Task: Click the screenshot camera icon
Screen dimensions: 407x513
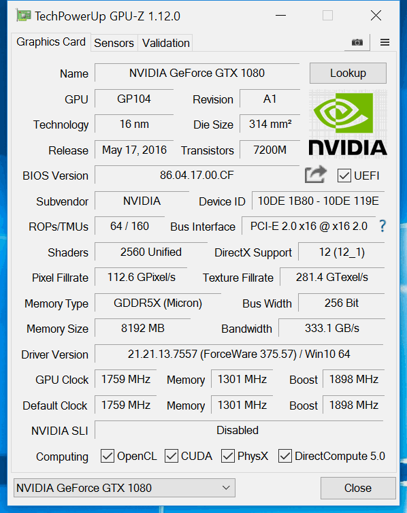Action: [357, 43]
